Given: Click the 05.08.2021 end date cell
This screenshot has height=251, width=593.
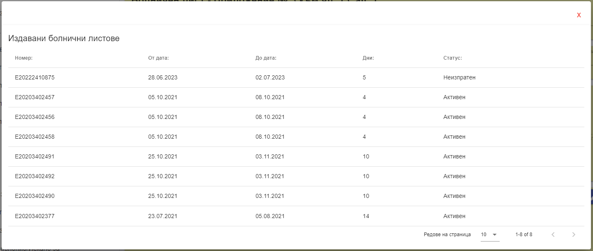Looking at the screenshot, I should click(270, 216).
